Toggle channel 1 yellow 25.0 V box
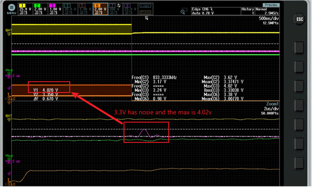This screenshot has height=187, width=315. (25, 9)
